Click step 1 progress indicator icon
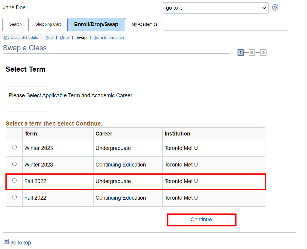 click(x=240, y=53)
